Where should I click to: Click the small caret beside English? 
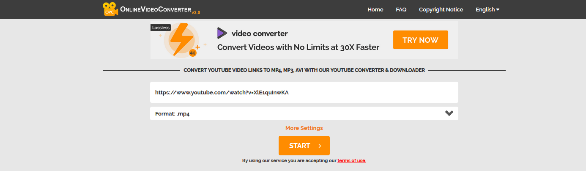coord(498,9)
